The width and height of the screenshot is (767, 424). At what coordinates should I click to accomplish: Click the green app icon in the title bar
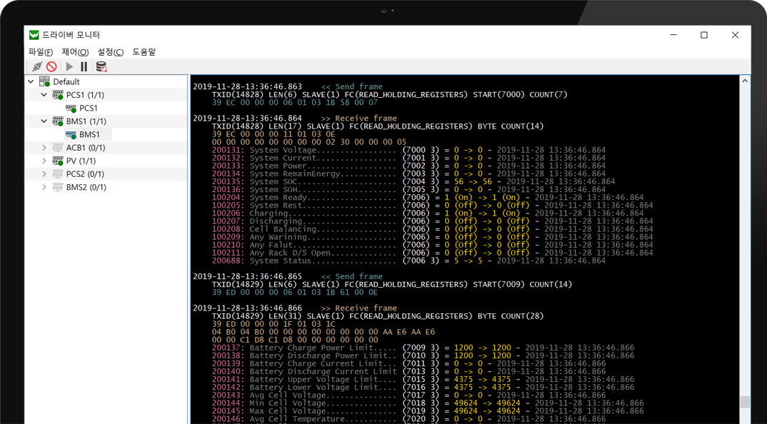tap(34, 35)
